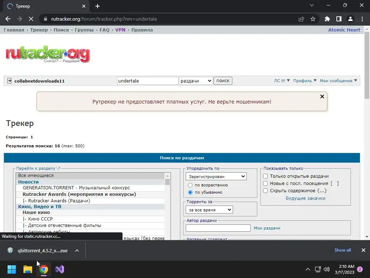The image size is (370, 278).
Task: Expand the Профиль dropdown
Action: 305,81
